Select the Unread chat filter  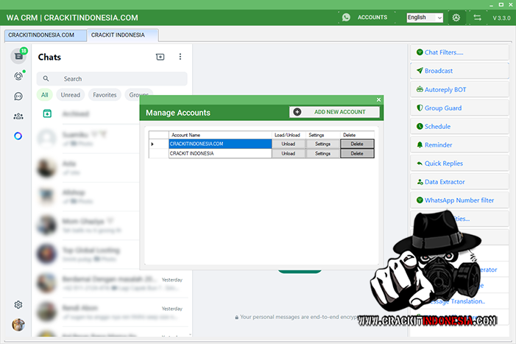(71, 95)
